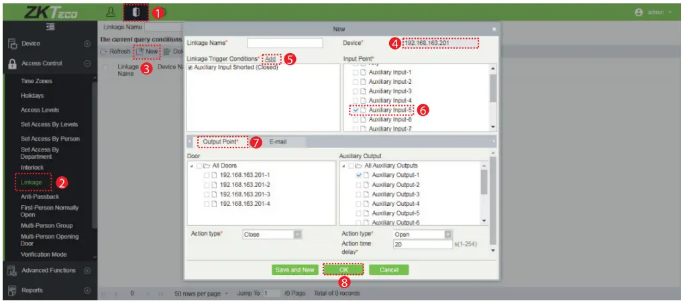Check door 192.168.163.201-1

click(207, 175)
